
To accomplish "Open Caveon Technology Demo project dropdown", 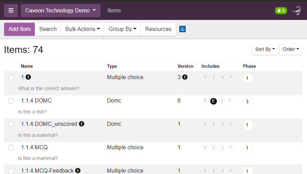I will 61,11.
